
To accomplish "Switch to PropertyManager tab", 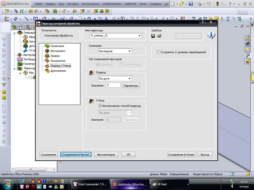I will 21,27.
